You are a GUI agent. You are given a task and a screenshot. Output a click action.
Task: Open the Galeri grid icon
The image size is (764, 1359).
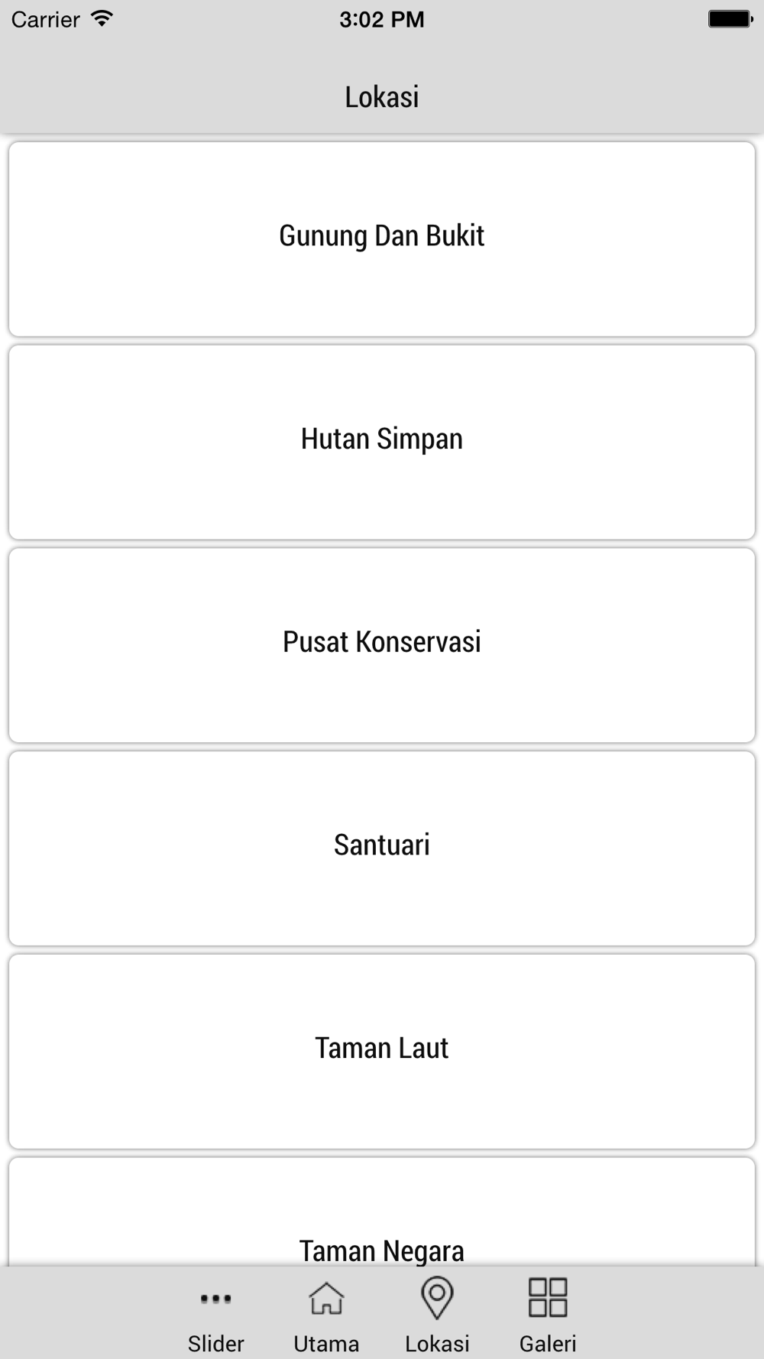[x=548, y=1298]
